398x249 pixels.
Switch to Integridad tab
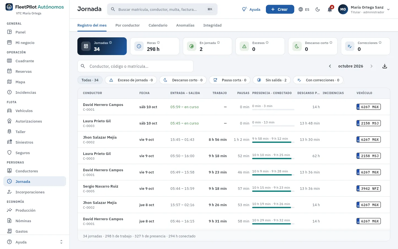pos(212,25)
